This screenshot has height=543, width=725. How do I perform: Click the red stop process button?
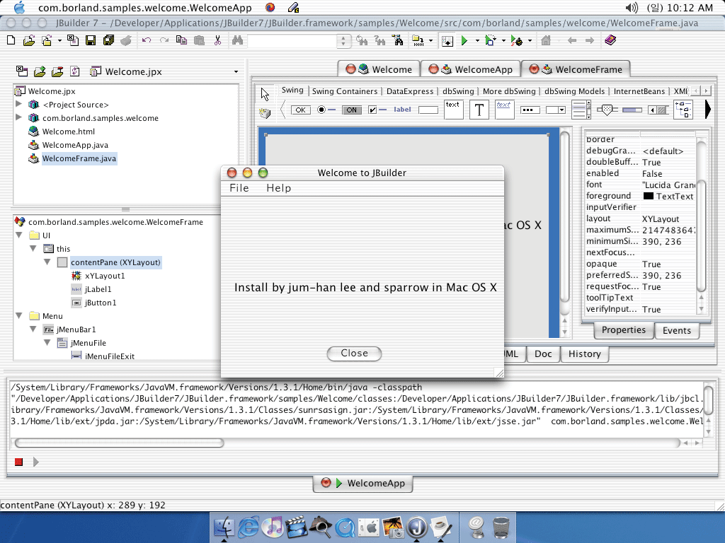click(x=18, y=462)
